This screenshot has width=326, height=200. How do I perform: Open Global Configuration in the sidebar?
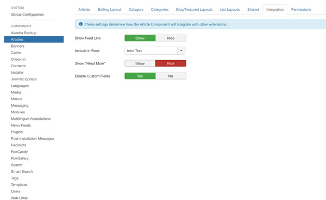coord(28,14)
